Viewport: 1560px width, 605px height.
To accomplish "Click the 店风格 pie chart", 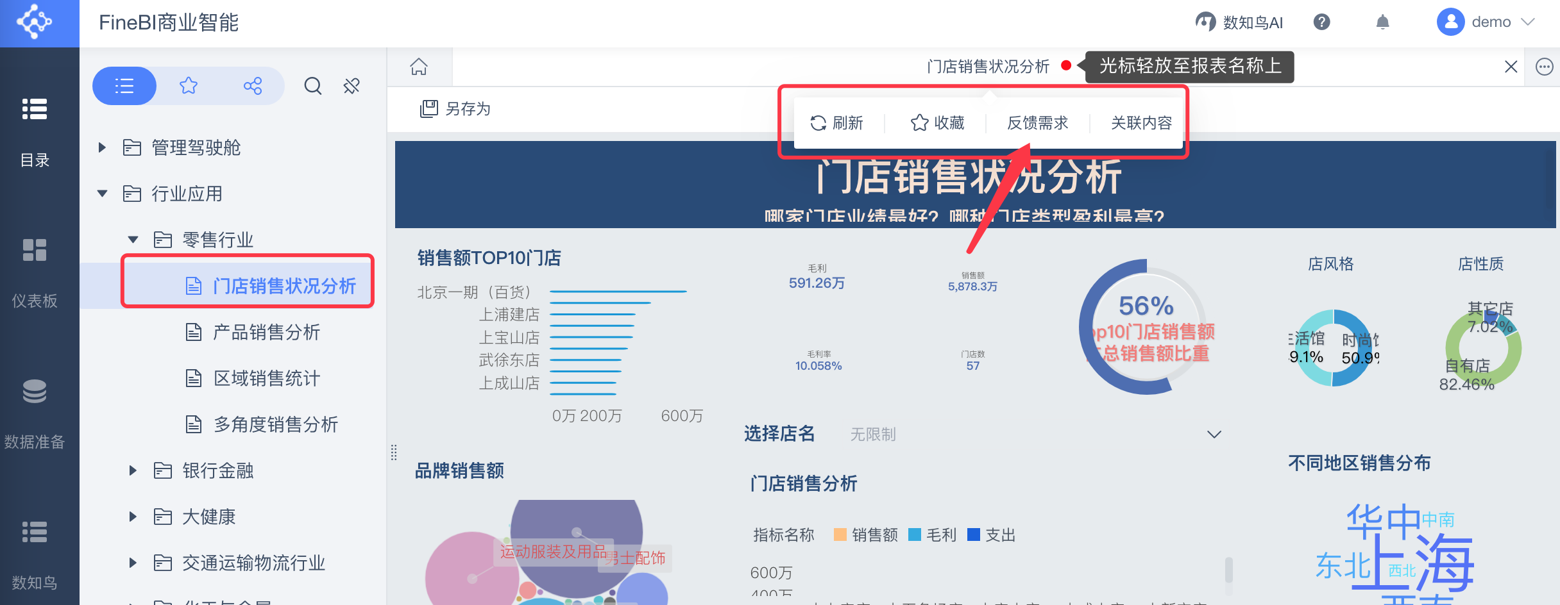I will tap(1333, 347).
